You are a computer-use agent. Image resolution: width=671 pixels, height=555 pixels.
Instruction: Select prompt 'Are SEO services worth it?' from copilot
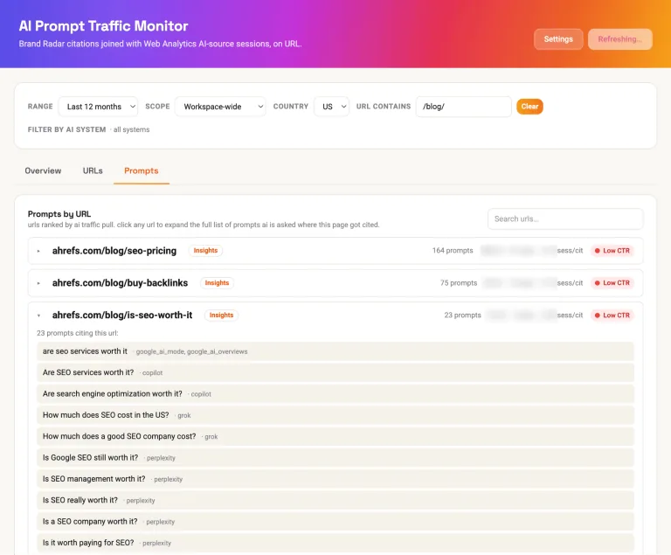pyautogui.click(x=335, y=372)
